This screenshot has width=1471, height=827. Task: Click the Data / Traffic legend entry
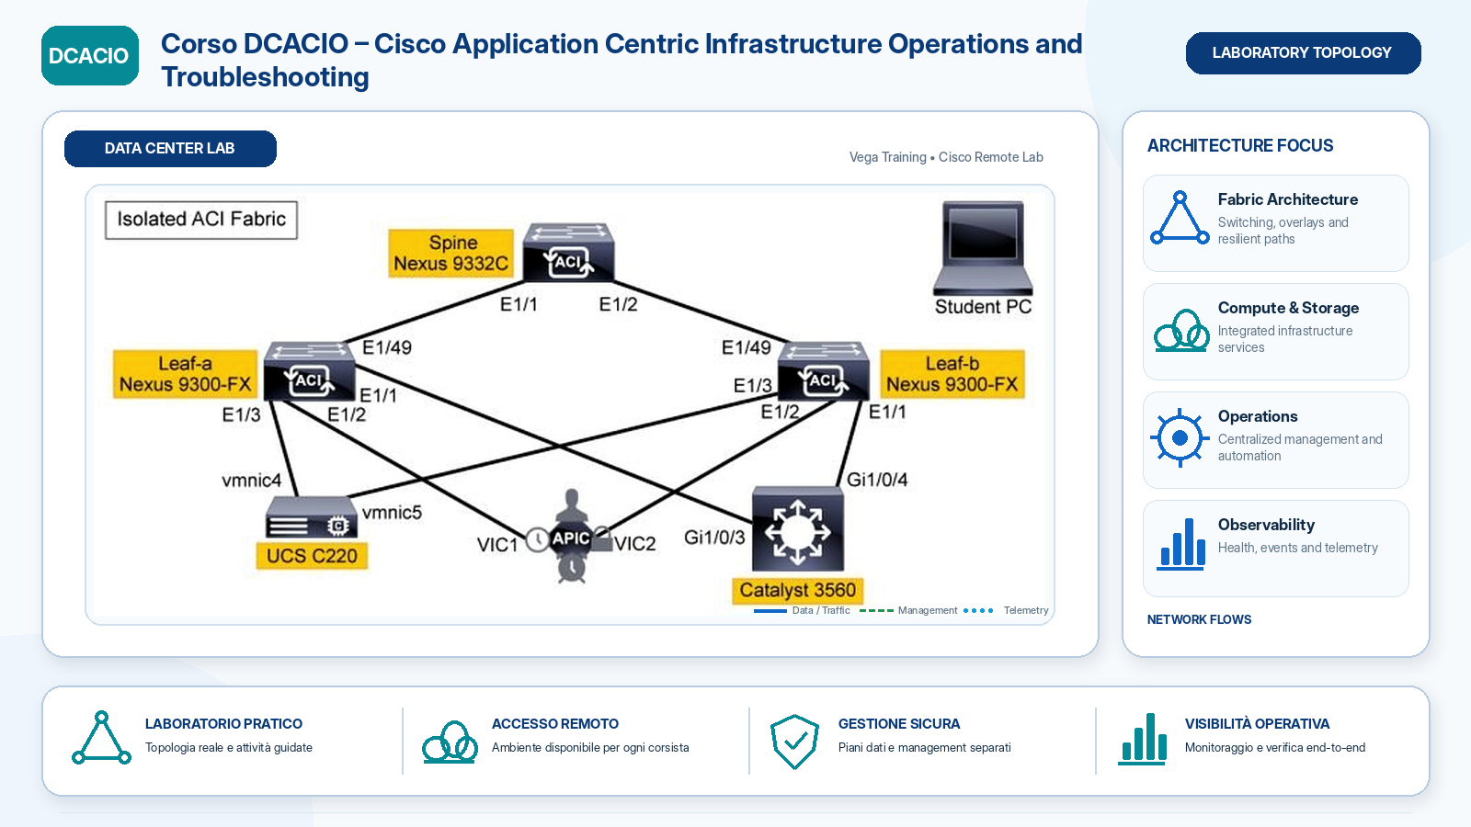pyautogui.click(x=802, y=610)
